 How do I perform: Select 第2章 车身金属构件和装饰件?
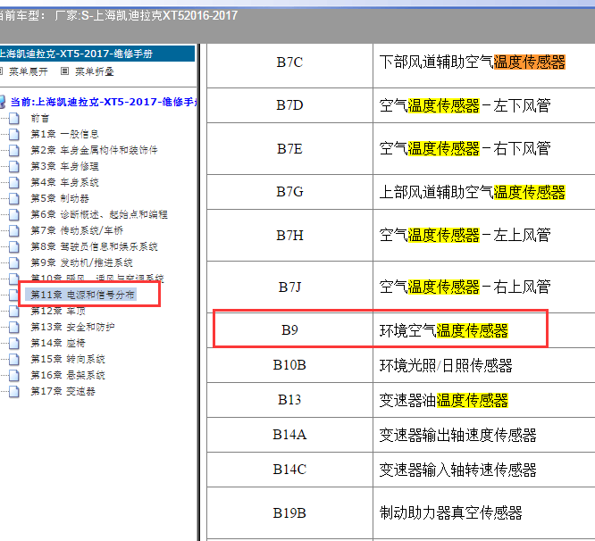pyautogui.click(x=94, y=150)
